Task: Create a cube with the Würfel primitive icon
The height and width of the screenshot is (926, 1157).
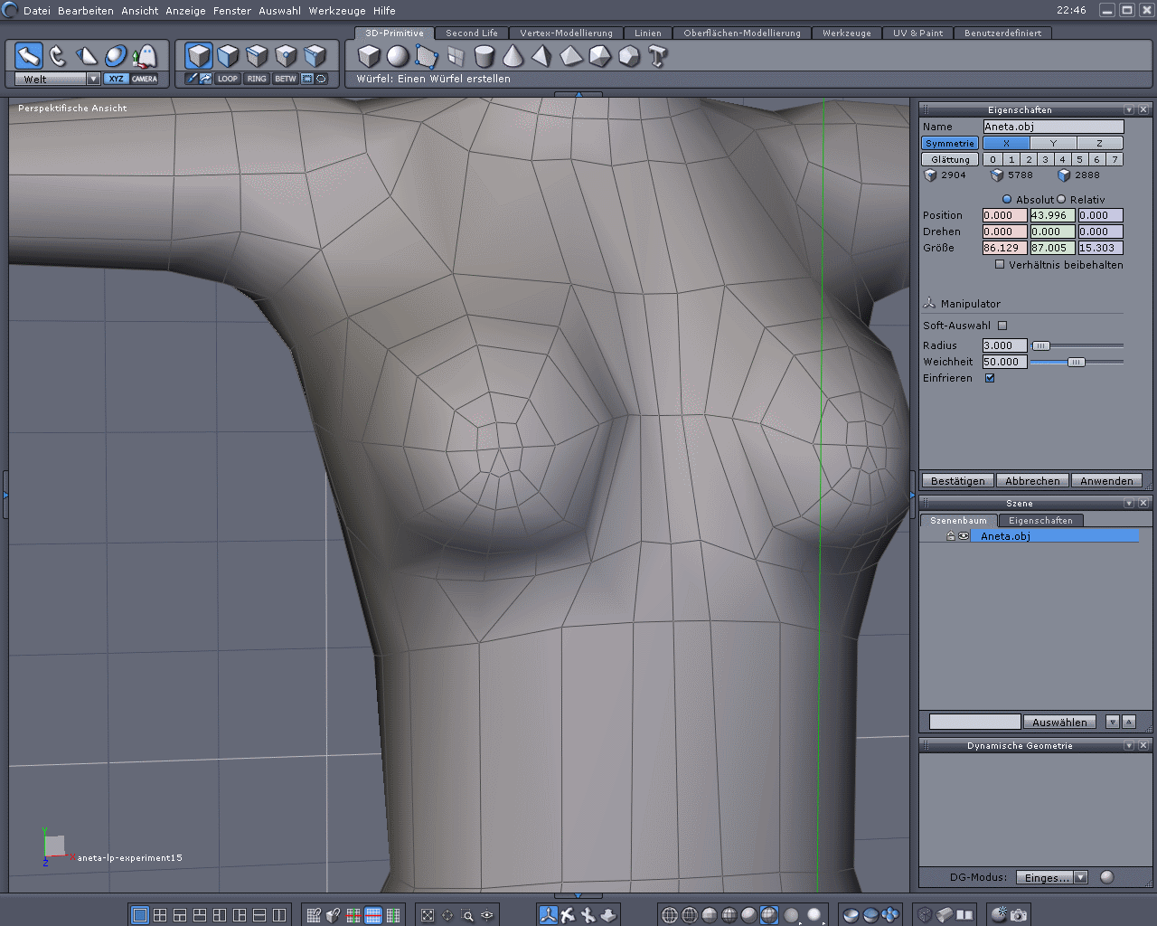Action: coord(369,56)
